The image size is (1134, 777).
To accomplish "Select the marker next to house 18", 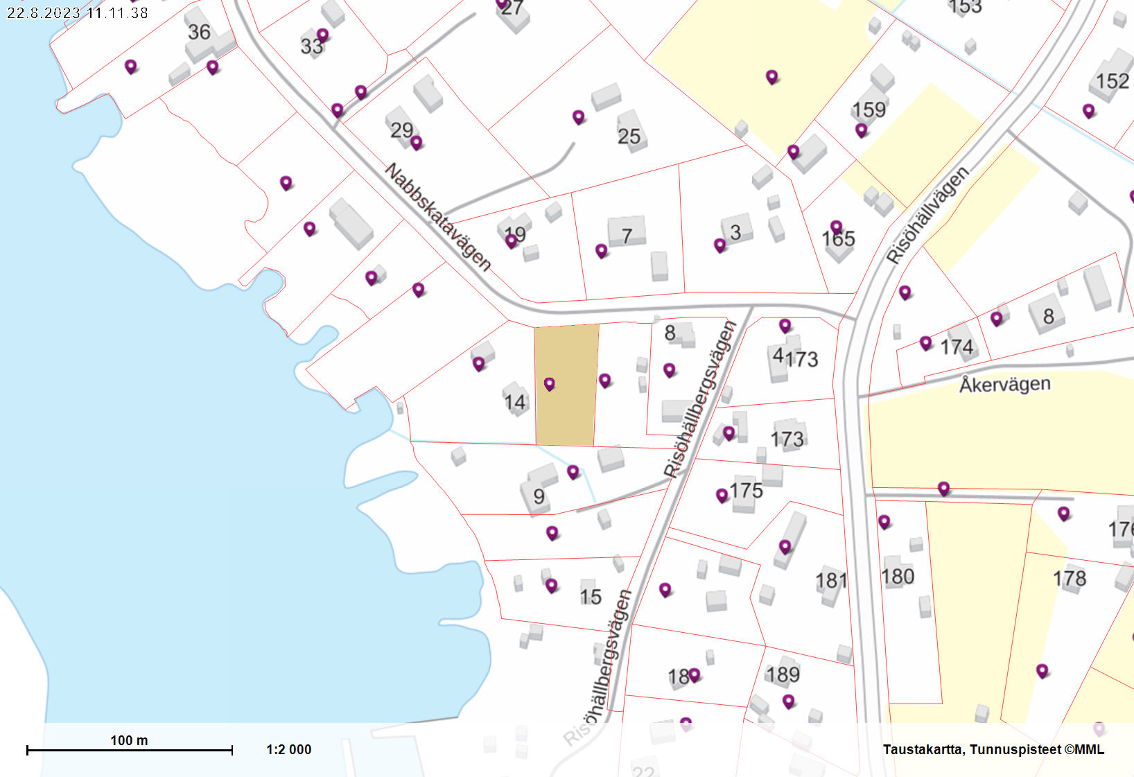I will (694, 674).
